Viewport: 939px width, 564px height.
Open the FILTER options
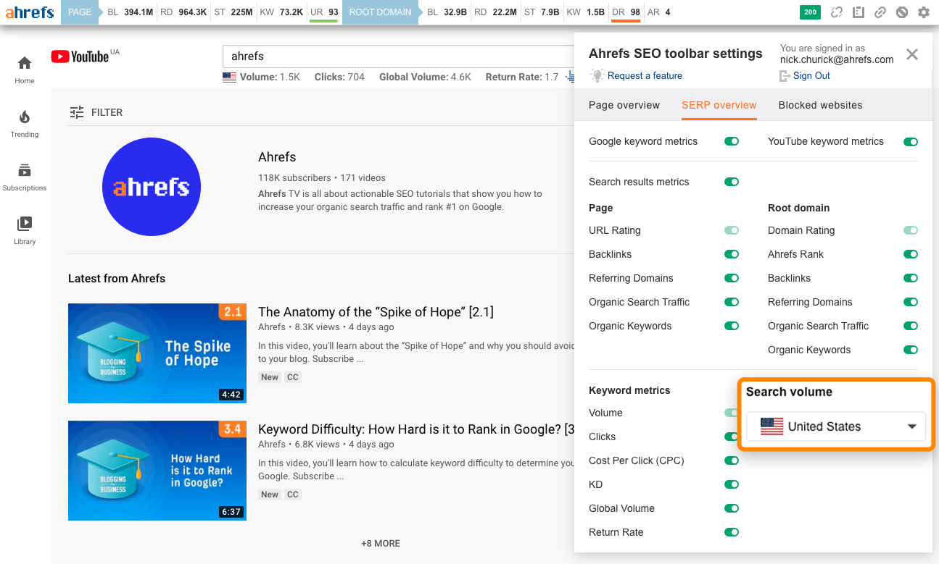(96, 112)
